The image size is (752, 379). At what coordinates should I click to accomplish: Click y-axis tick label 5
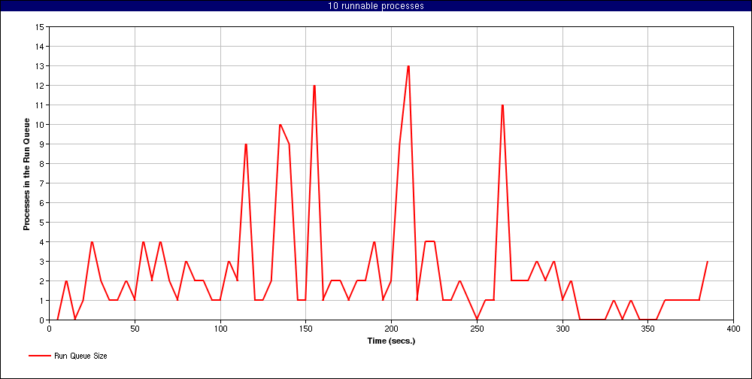(41, 222)
